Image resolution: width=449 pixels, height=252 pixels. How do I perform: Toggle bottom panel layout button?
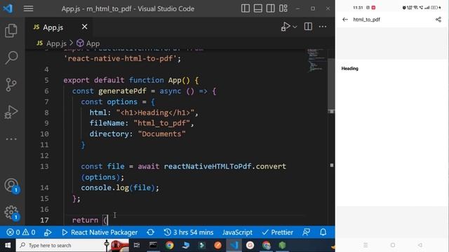257,8
